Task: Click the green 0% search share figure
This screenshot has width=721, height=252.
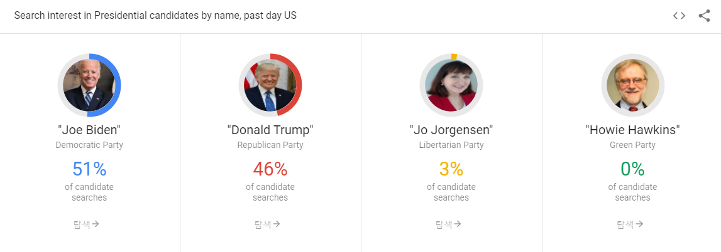Action: click(x=633, y=169)
